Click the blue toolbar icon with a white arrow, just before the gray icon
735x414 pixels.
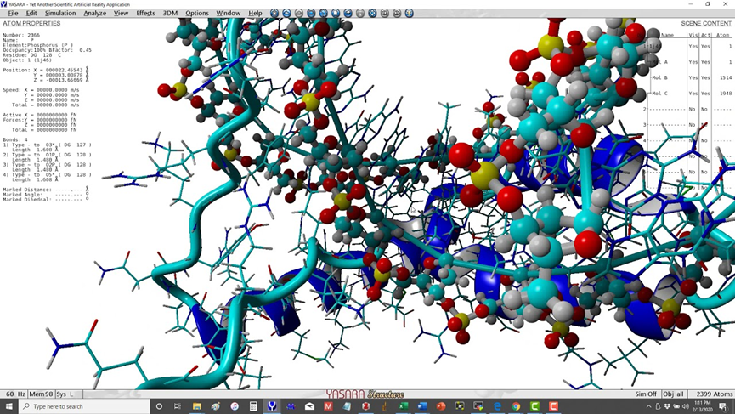click(348, 13)
